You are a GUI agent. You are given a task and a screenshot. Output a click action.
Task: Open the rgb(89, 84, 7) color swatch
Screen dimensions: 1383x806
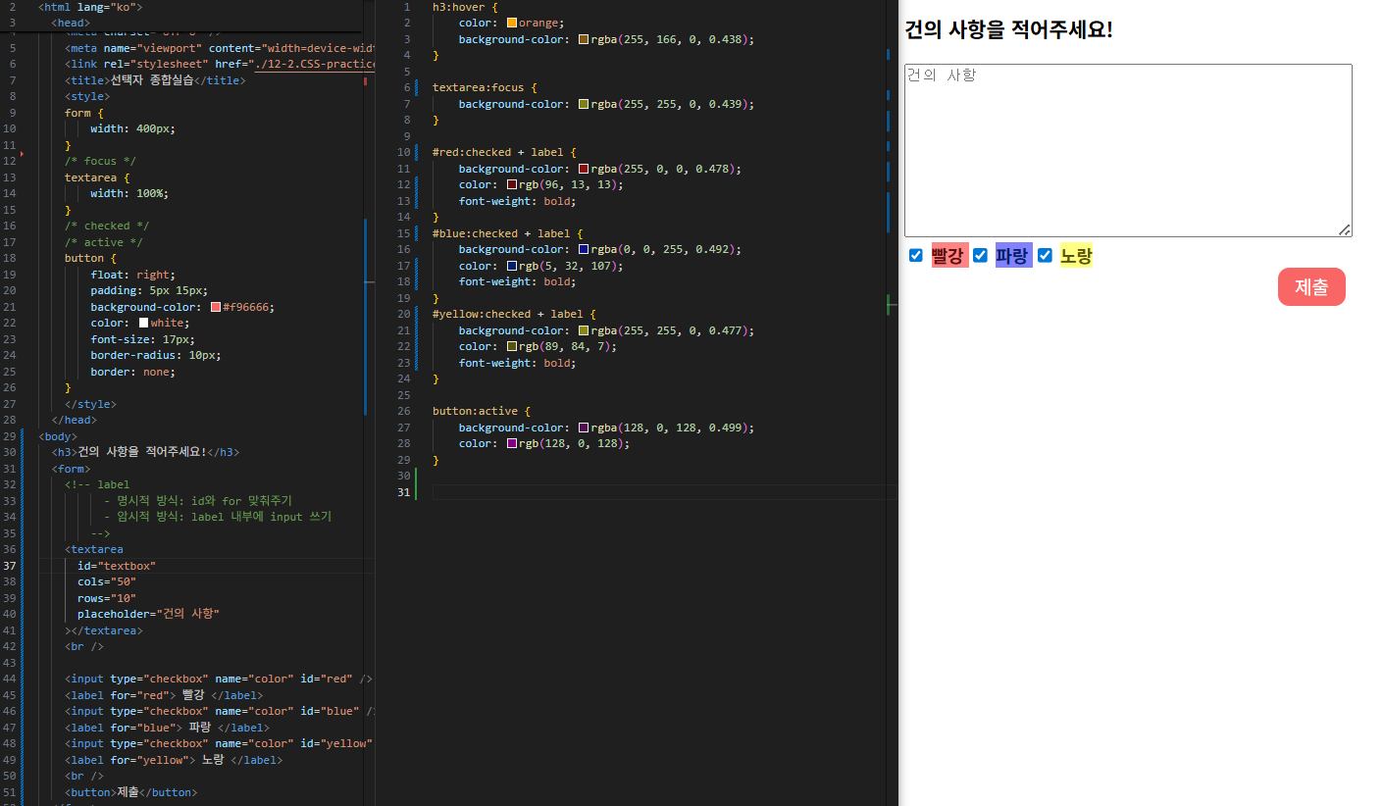click(x=512, y=346)
